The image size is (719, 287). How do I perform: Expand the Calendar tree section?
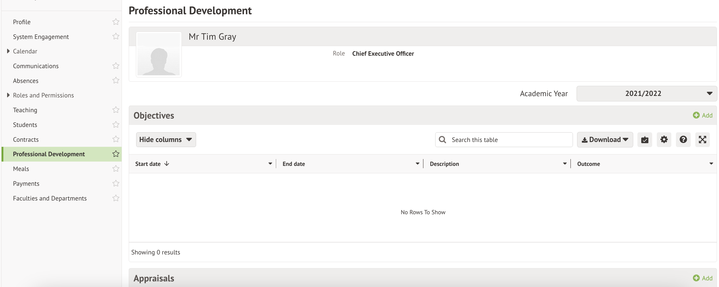(x=8, y=51)
